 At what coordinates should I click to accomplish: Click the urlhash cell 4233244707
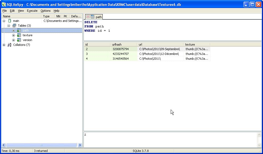124,54
